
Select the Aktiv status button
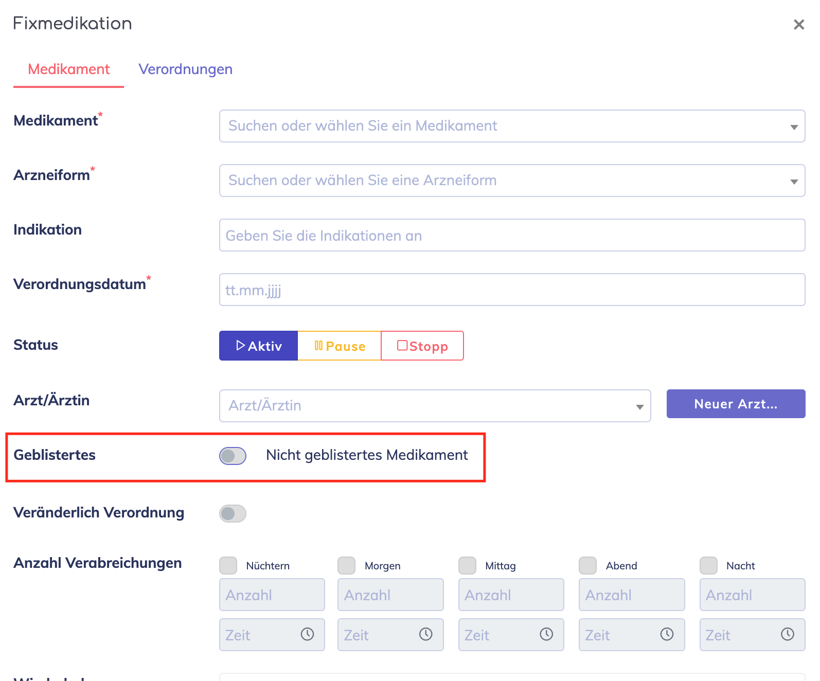pyautogui.click(x=258, y=346)
